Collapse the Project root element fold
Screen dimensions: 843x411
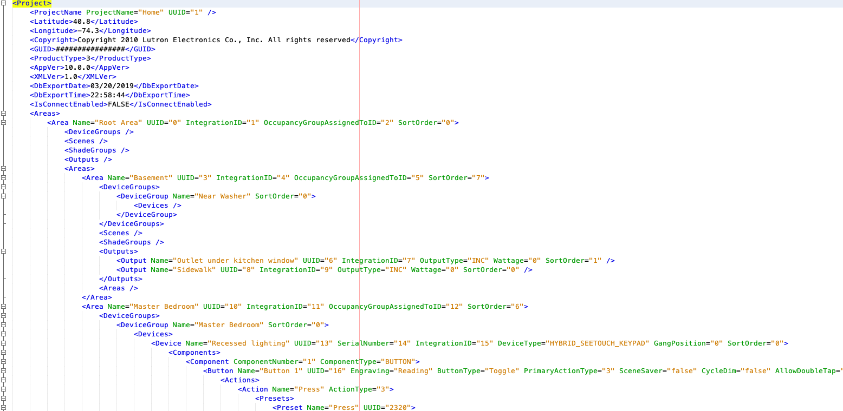click(x=4, y=3)
